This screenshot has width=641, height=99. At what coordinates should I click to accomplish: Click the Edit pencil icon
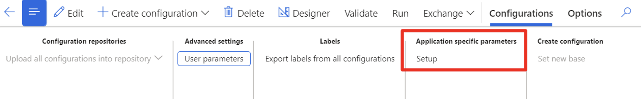point(59,12)
